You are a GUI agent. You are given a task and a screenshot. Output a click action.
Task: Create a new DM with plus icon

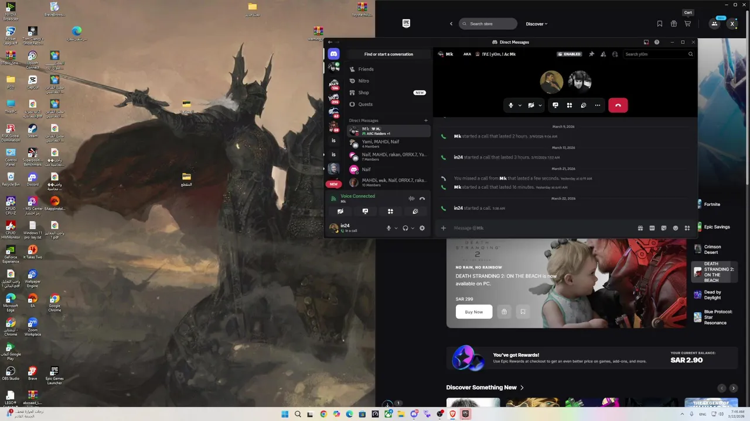click(x=426, y=120)
